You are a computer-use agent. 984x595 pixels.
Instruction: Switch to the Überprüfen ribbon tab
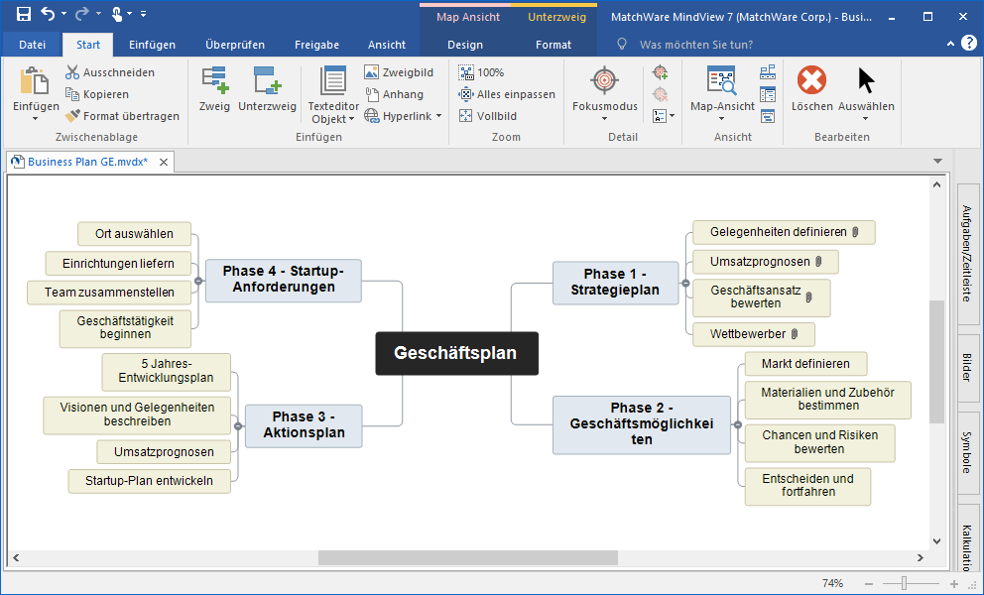(235, 45)
